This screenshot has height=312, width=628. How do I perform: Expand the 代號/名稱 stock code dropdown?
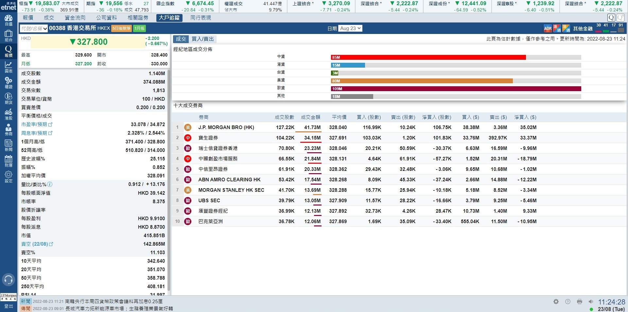pos(34,29)
